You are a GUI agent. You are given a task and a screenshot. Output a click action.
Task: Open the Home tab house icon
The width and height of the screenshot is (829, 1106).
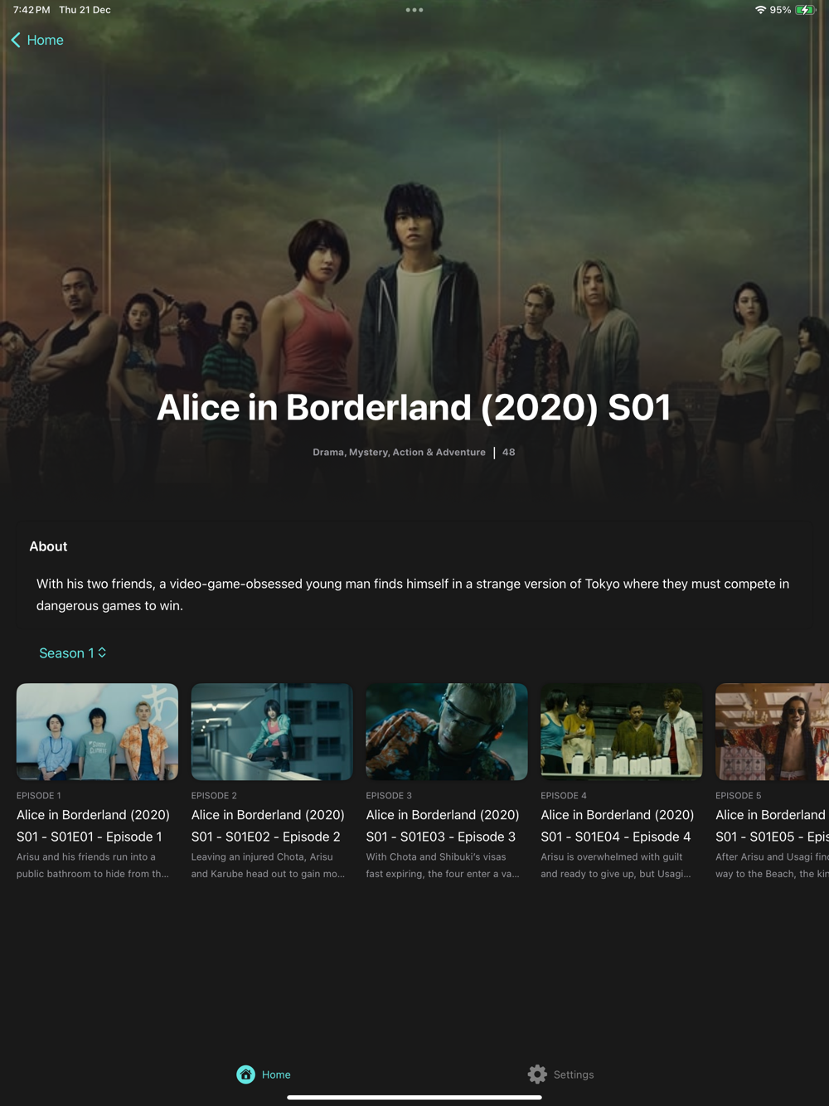tap(246, 1074)
